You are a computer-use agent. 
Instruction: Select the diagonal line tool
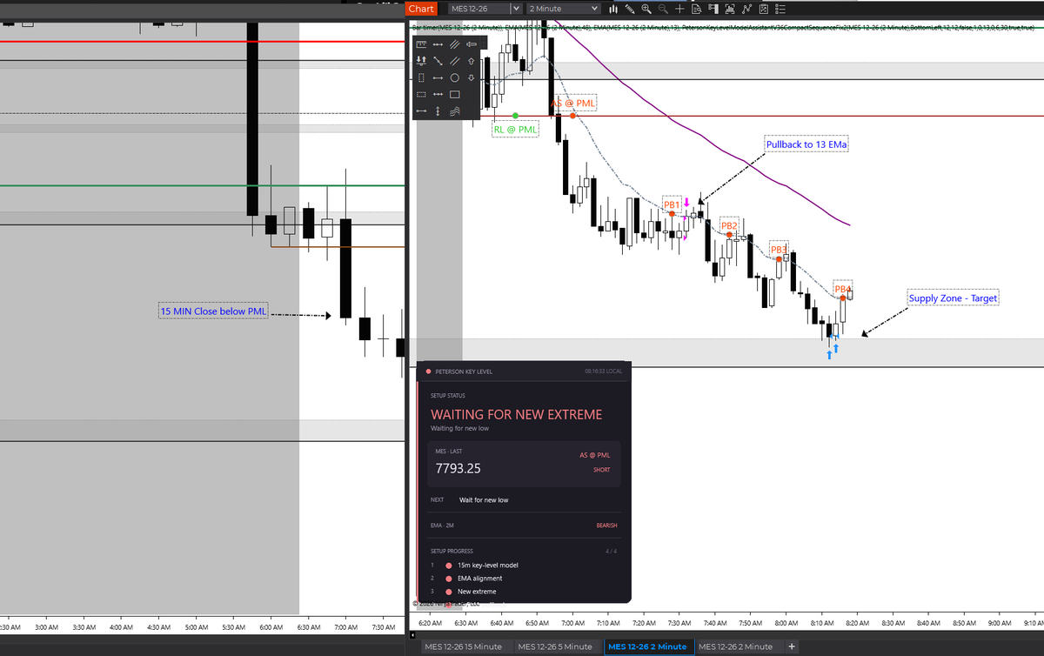tap(438, 61)
